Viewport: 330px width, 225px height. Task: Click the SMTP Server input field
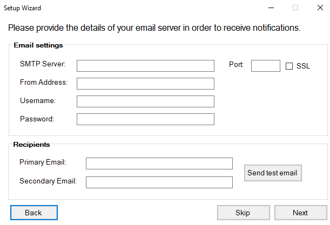point(145,66)
